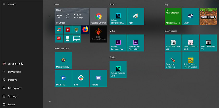Open the Downloads folder
The height and width of the screenshot is (108, 219).
point(22,72)
